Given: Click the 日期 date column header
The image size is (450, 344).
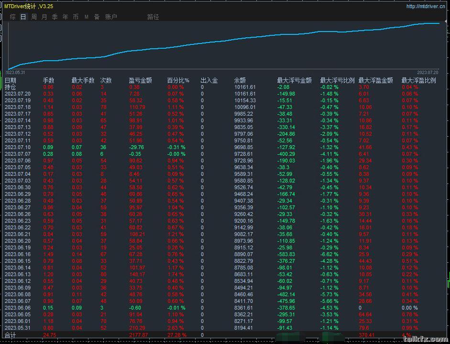Looking at the screenshot, I should [x=11, y=80].
